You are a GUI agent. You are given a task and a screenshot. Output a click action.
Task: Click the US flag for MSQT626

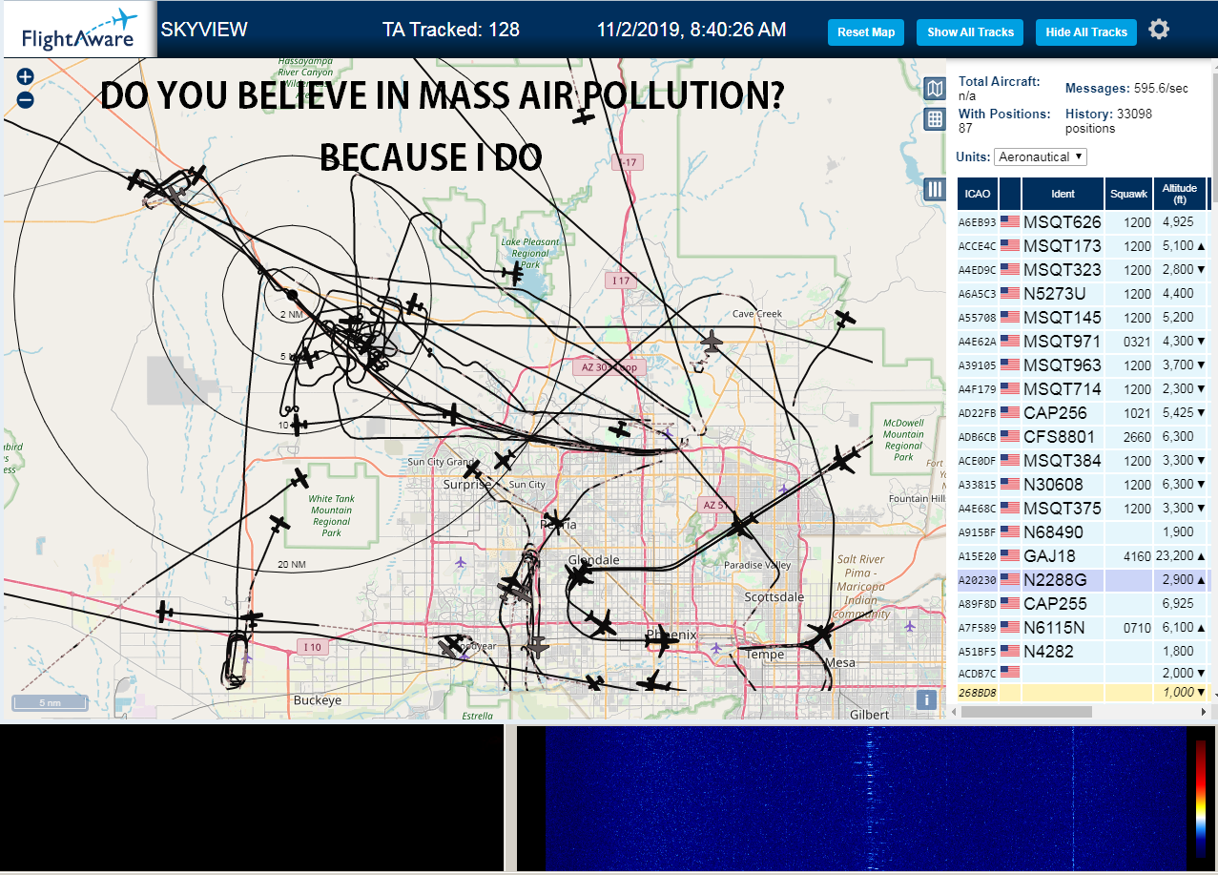(x=1010, y=222)
